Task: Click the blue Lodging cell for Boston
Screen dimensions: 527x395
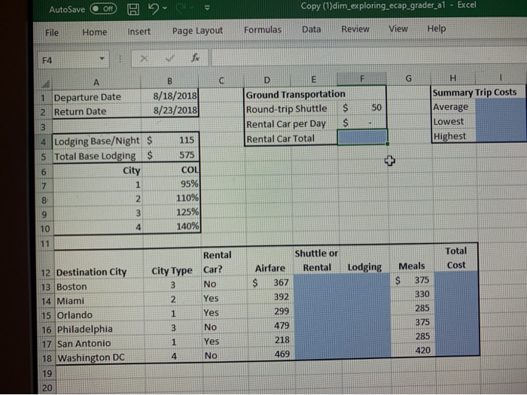Action: point(364,280)
